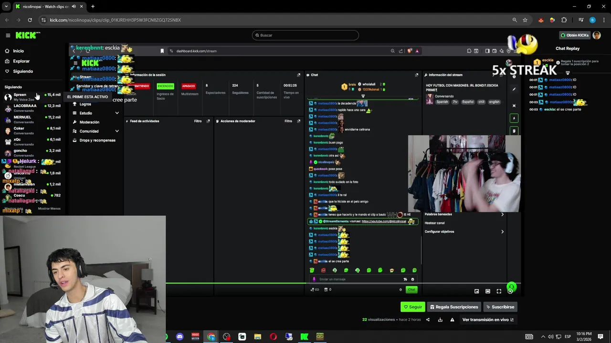The image size is (611, 343).
Task: Open the user profile avatar menu
Action: 596,35
